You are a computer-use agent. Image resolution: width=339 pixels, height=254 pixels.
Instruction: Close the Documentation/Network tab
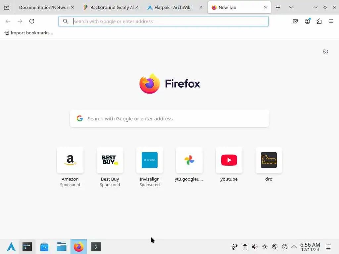pos(73,7)
